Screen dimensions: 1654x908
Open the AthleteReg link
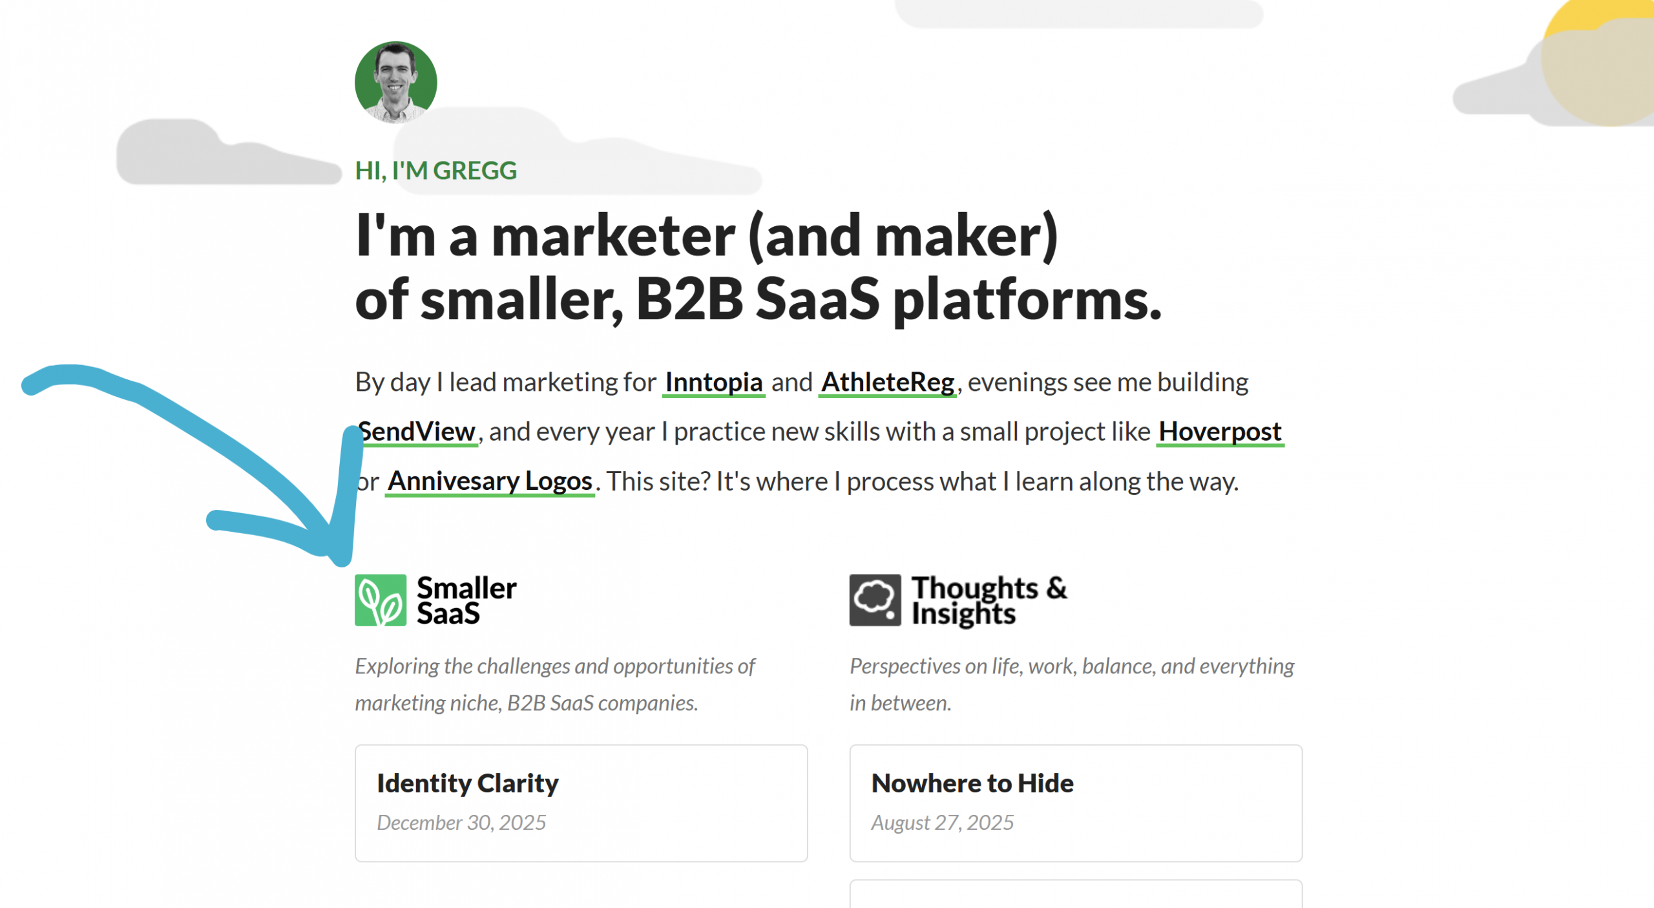tap(886, 381)
